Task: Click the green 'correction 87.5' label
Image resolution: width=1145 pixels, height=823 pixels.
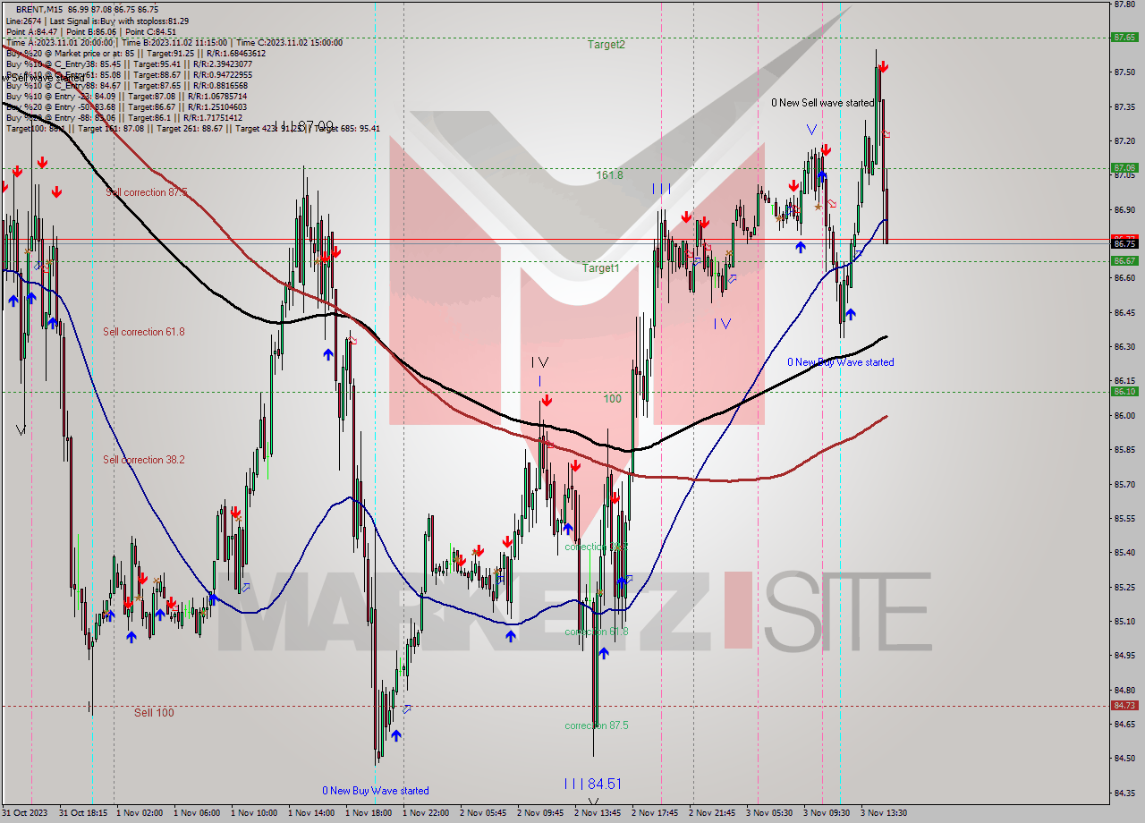Action: (x=597, y=725)
